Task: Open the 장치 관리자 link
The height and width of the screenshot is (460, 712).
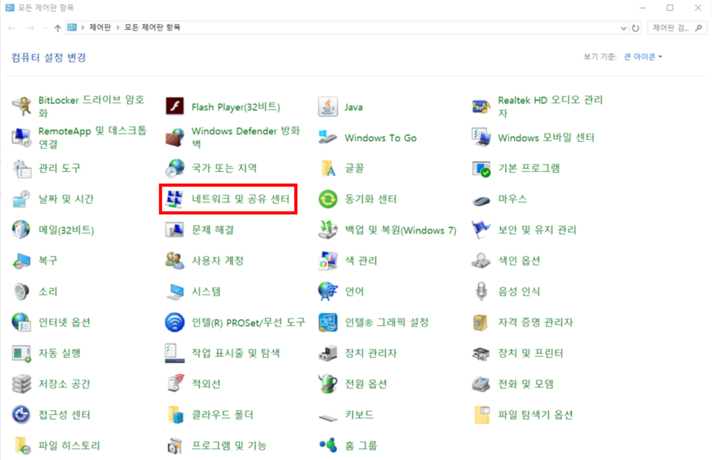Action: [x=370, y=353]
